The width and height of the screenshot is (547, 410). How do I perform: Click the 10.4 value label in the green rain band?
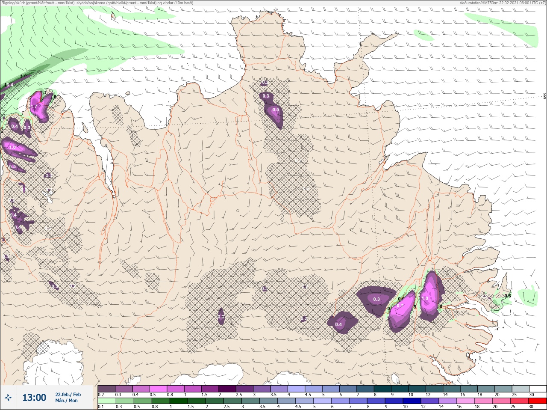point(9,85)
